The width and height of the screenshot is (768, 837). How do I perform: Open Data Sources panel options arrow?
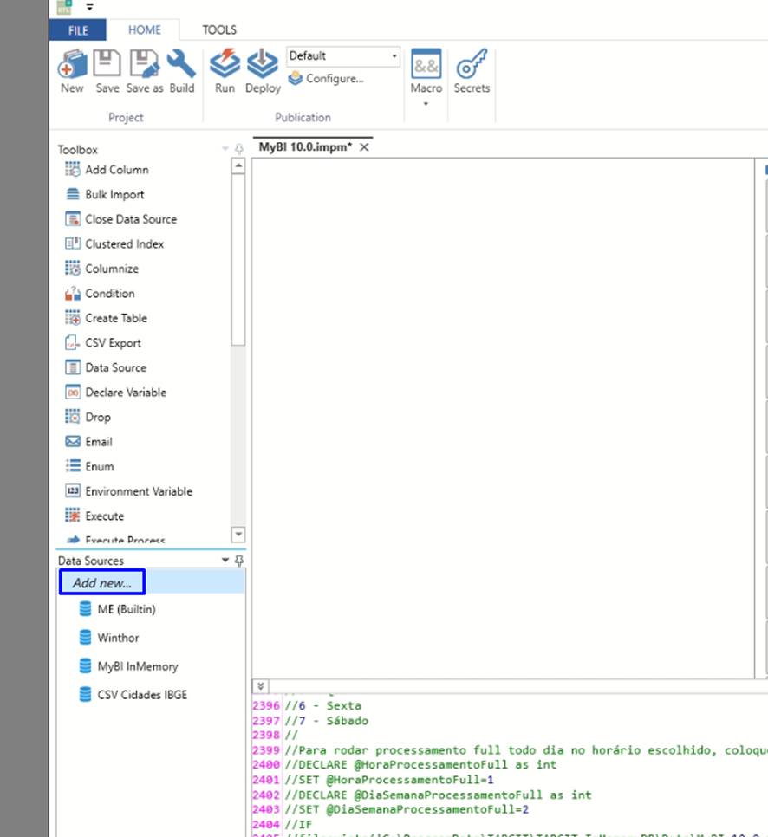click(x=225, y=561)
